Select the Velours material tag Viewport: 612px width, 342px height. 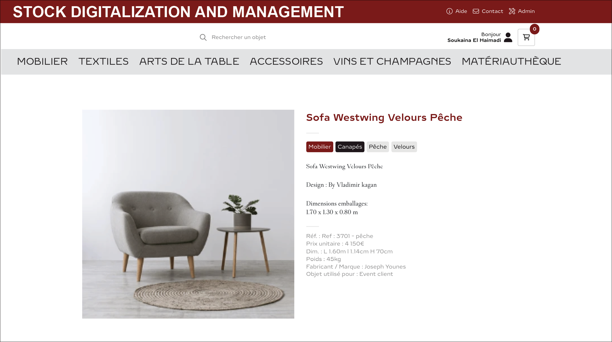pyautogui.click(x=404, y=147)
